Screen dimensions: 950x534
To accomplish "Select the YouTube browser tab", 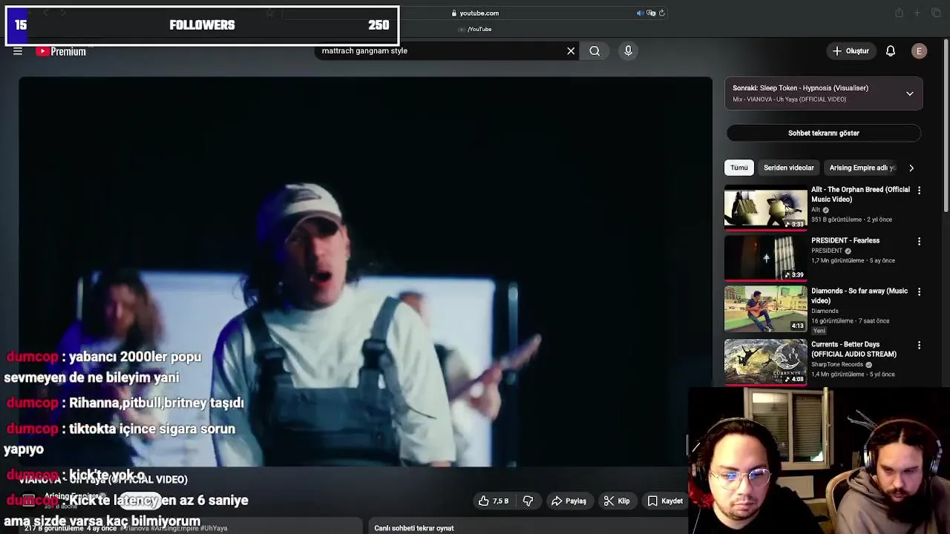I will [x=475, y=30].
